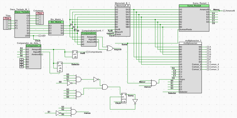Select the inverter below the Suma label
237x118 pixels.
pos(135,101)
